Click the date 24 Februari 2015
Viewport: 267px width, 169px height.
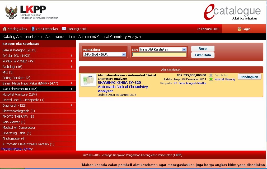coord(208,29)
